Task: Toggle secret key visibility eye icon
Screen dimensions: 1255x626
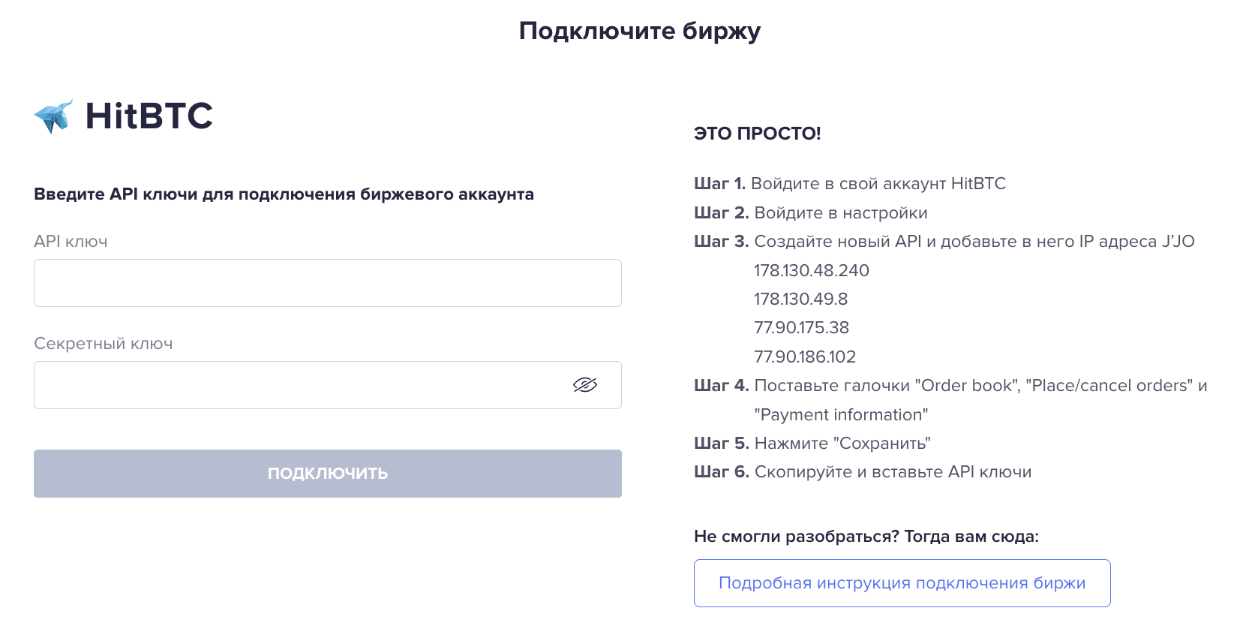Action: click(x=585, y=385)
